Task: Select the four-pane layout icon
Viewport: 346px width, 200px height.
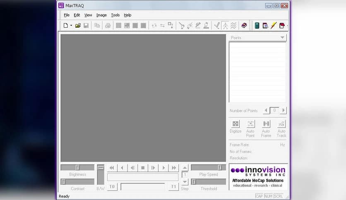Action: pyautogui.click(x=127, y=26)
